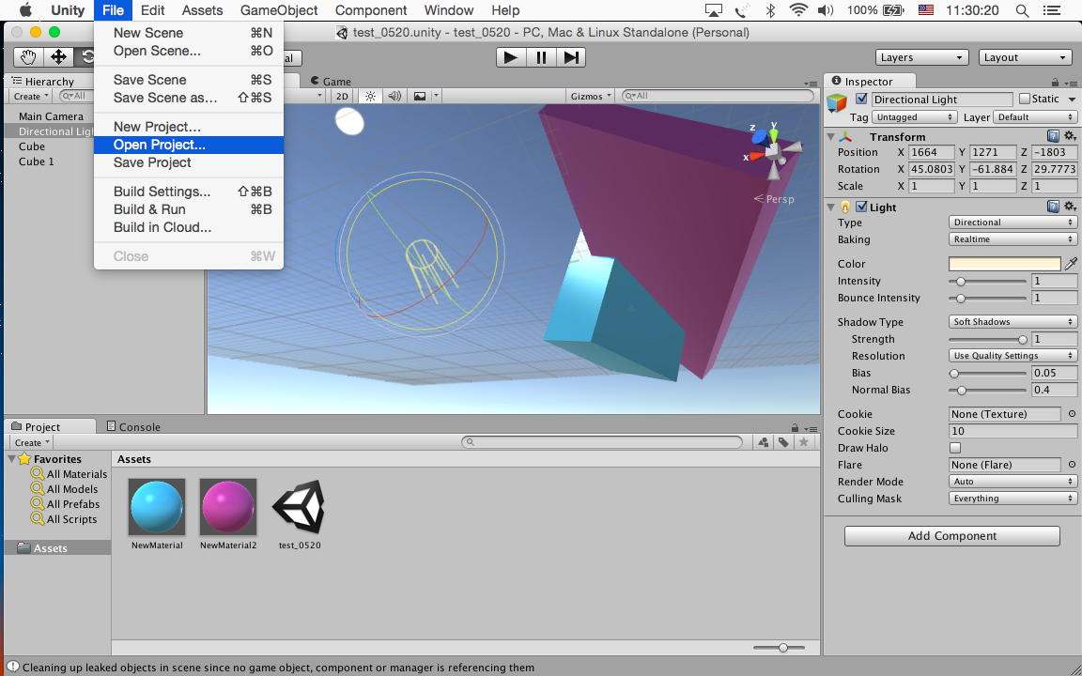Open Light component gear settings
Viewport: 1082px width, 676px height.
[1070, 207]
